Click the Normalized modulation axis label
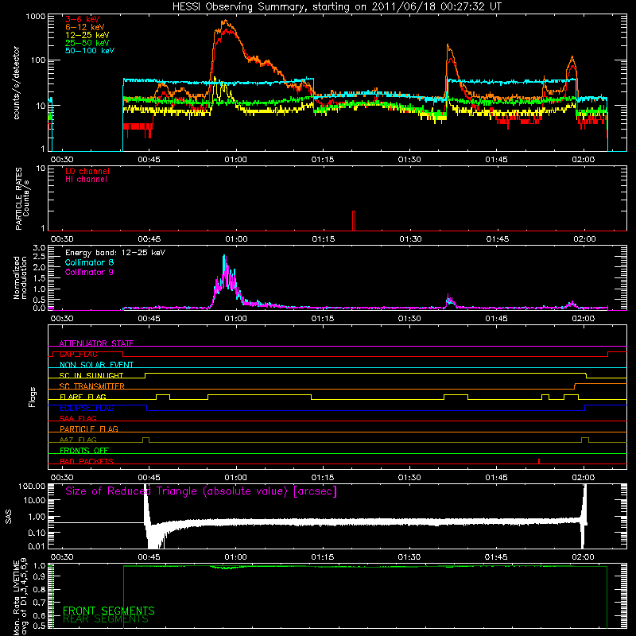 20,277
